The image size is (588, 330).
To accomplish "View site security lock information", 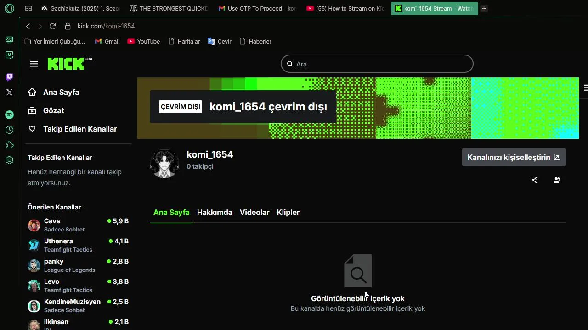I will pos(68,26).
